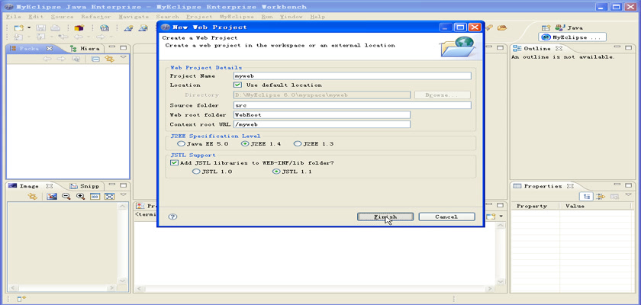Open the Package Explorer view menu triangle
Image resolution: width=641 pixels, height=305 pixels.
click(x=124, y=58)
